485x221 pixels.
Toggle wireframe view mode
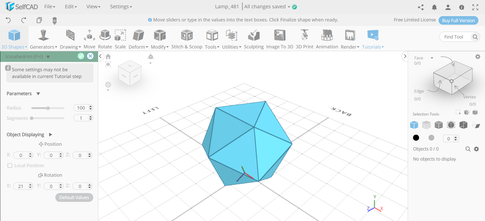[x=426, y=125]
